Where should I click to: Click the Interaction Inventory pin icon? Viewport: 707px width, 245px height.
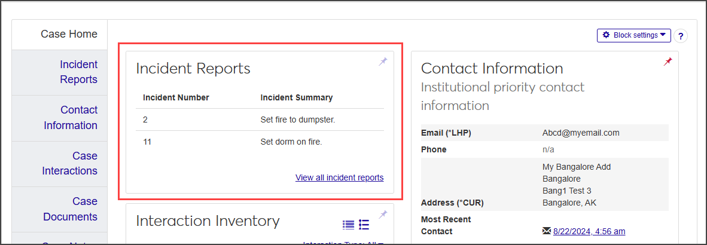383,215
